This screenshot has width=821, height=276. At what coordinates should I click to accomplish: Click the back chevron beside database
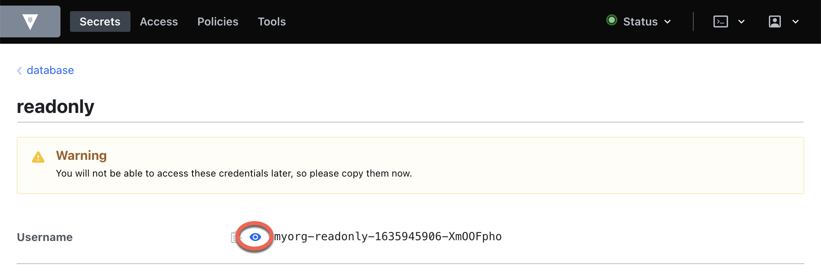click(19, 71)
